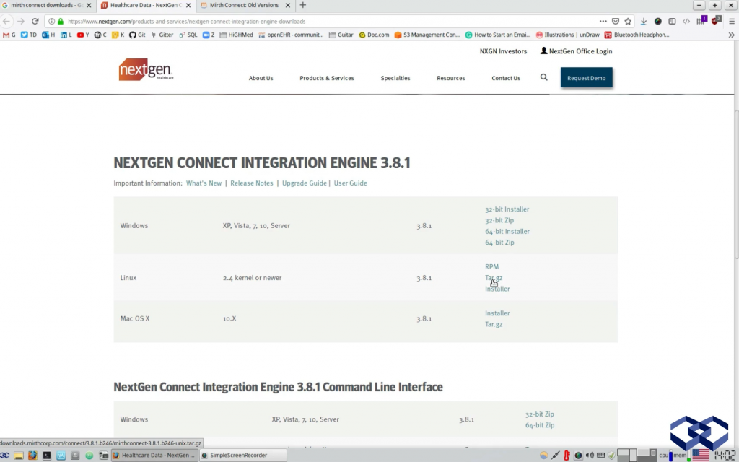Click the Request Demo button
This screenshot has width=739, height=462.
tap(586, 78)
